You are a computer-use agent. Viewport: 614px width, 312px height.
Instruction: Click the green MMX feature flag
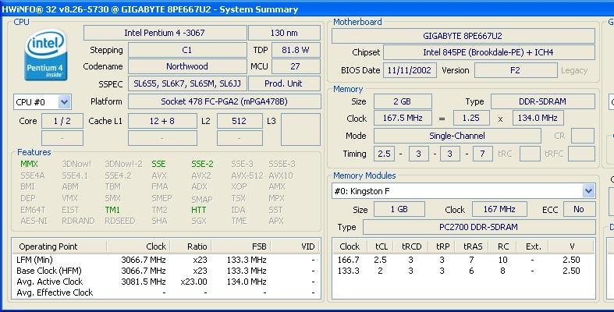tap(30, 164)
